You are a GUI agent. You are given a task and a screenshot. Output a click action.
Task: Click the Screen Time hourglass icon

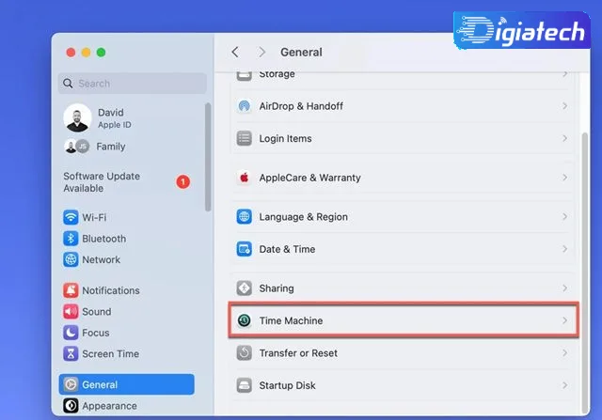(x=71, y=353)
